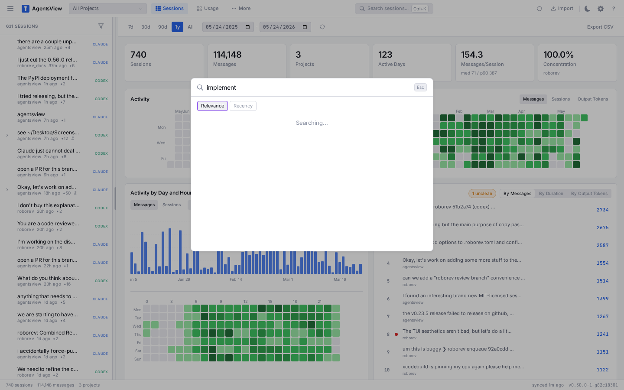Switch to the Sessions tab
Screen dimensions: 624x390
(169, 9)
